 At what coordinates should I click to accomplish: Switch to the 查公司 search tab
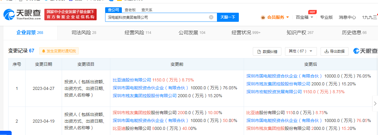113,10
